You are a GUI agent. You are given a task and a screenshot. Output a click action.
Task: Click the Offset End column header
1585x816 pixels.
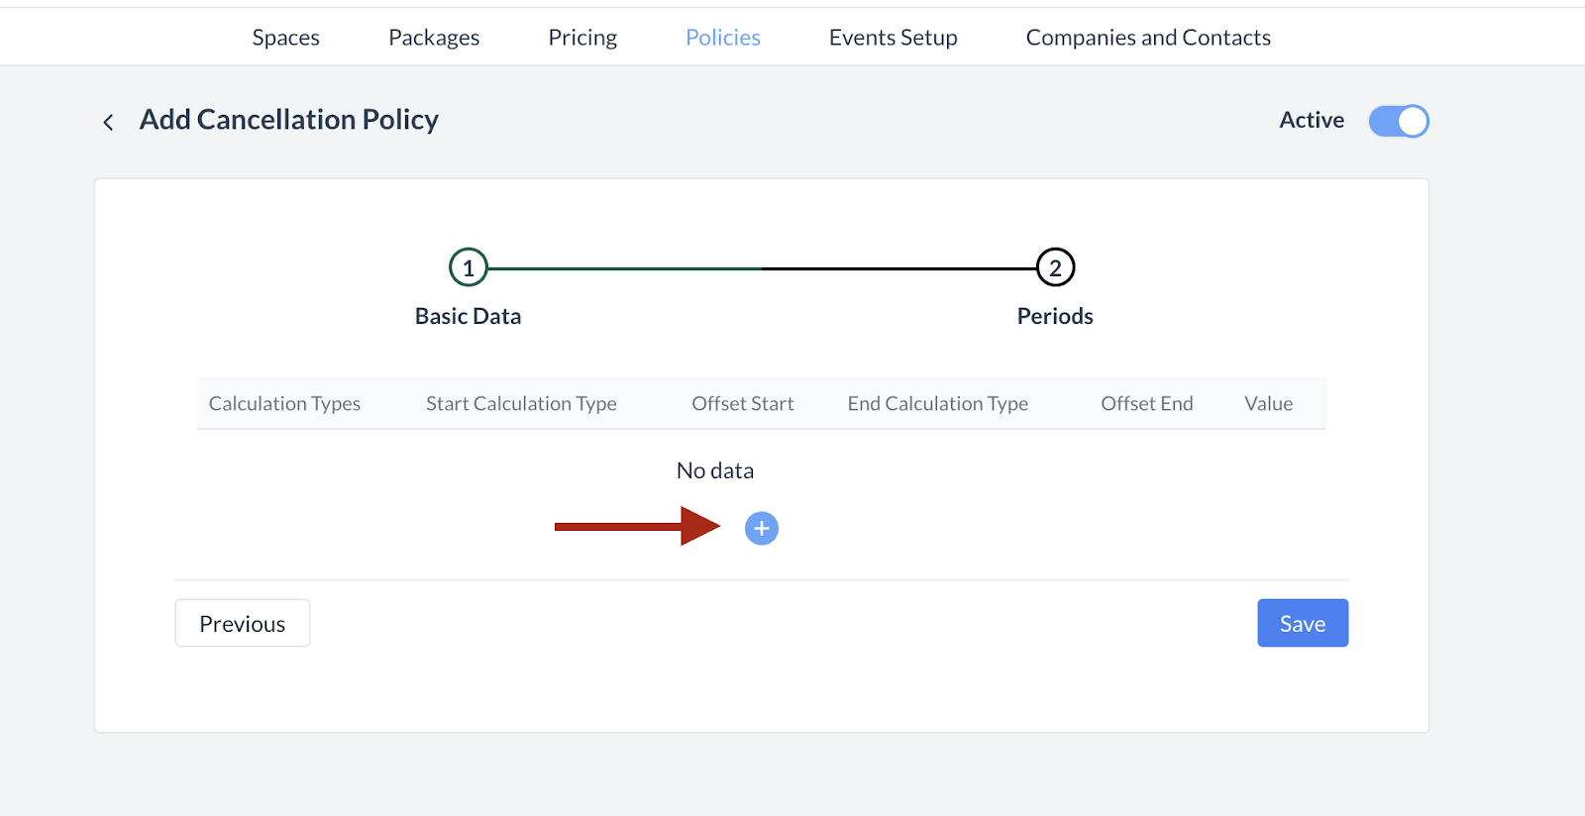point(1146,403)
